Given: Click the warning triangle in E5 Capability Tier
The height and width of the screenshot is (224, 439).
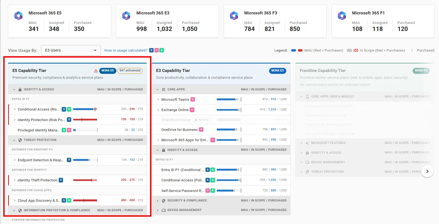Looking at the screenshot, I should click(96, 71).
